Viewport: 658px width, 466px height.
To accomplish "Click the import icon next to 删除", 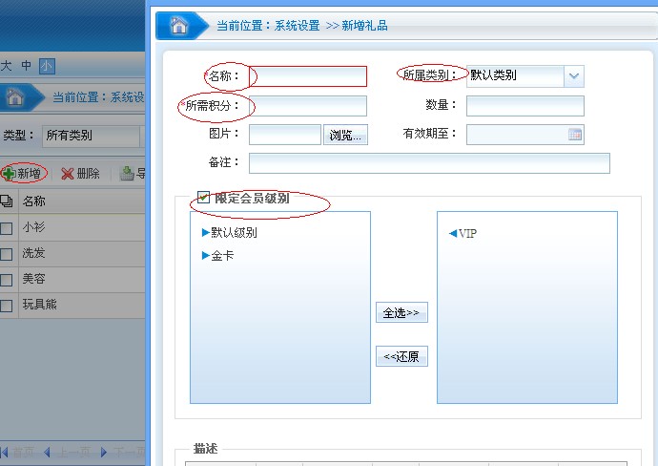I will coord(127,173).
